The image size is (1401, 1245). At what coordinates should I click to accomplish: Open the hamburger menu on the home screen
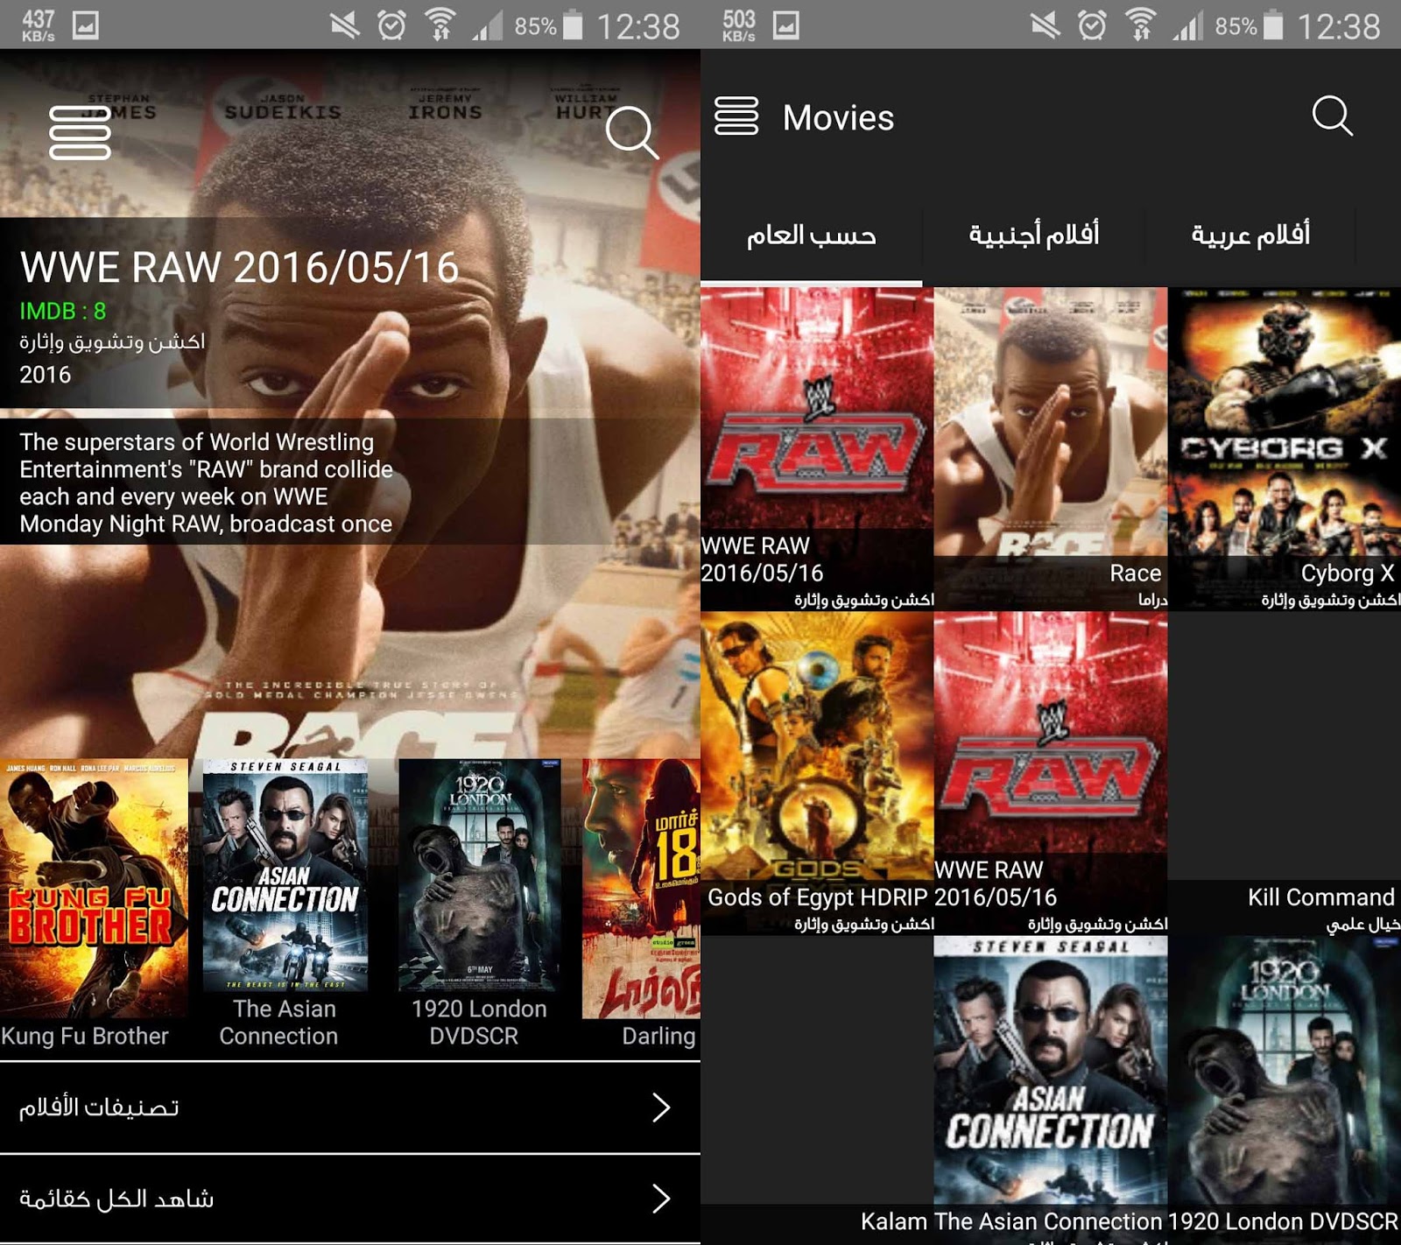click(x=80, y=133)
